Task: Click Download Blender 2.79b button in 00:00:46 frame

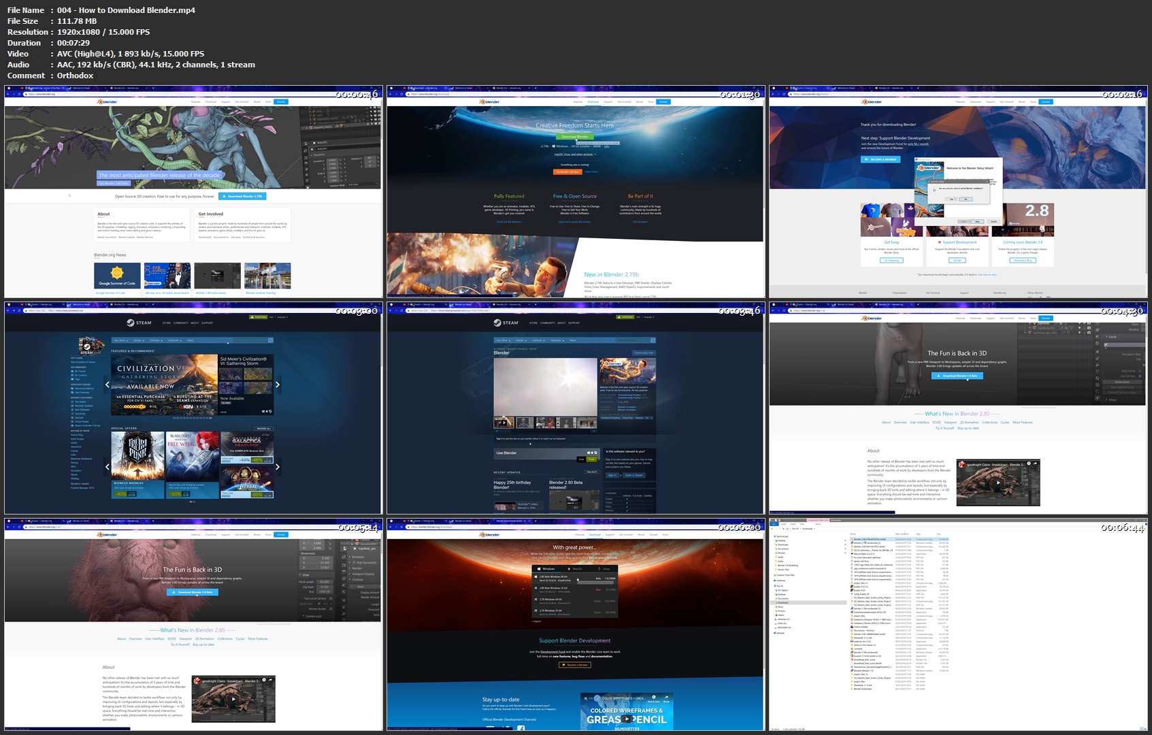Action: (x=243, y=196)
